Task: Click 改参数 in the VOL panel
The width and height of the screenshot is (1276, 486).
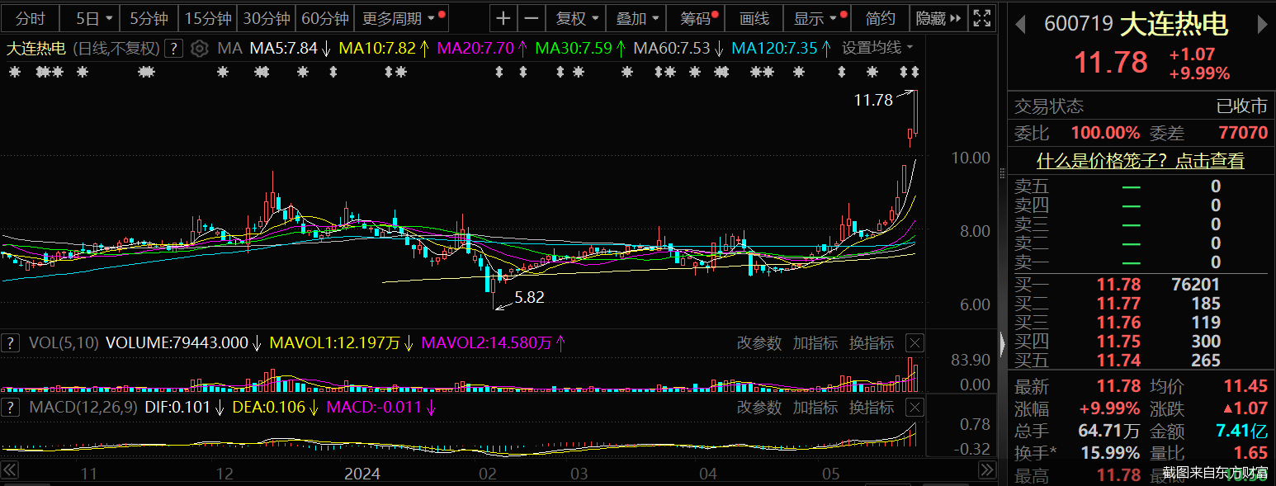Action: [759, 343]
